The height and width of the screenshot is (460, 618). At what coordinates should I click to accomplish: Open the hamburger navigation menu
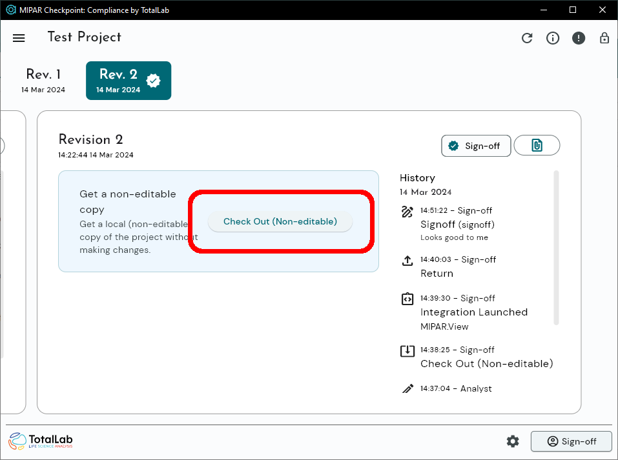click(19, 38)
